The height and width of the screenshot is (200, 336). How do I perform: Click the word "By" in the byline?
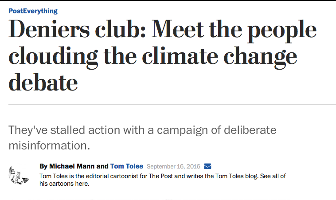coord(43,166)
